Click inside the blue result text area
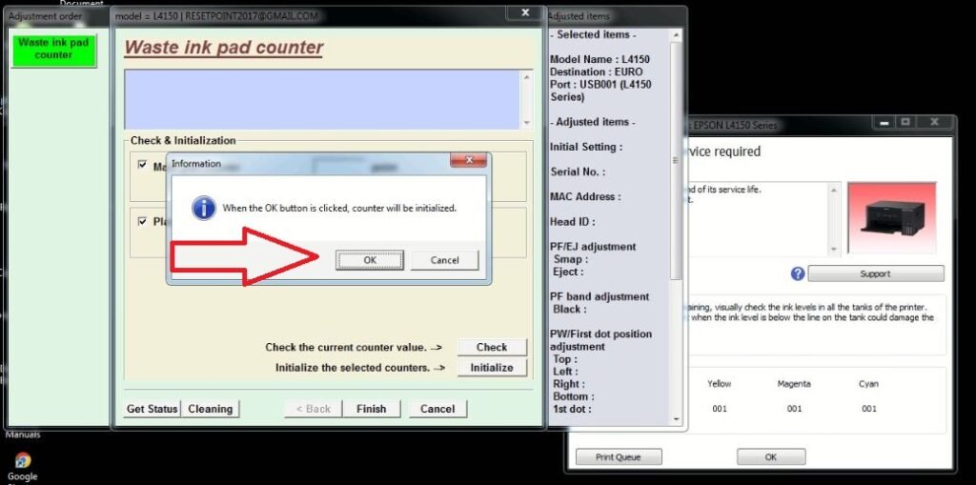The width and height of the screenshot is (976, 485). point(322,100)
